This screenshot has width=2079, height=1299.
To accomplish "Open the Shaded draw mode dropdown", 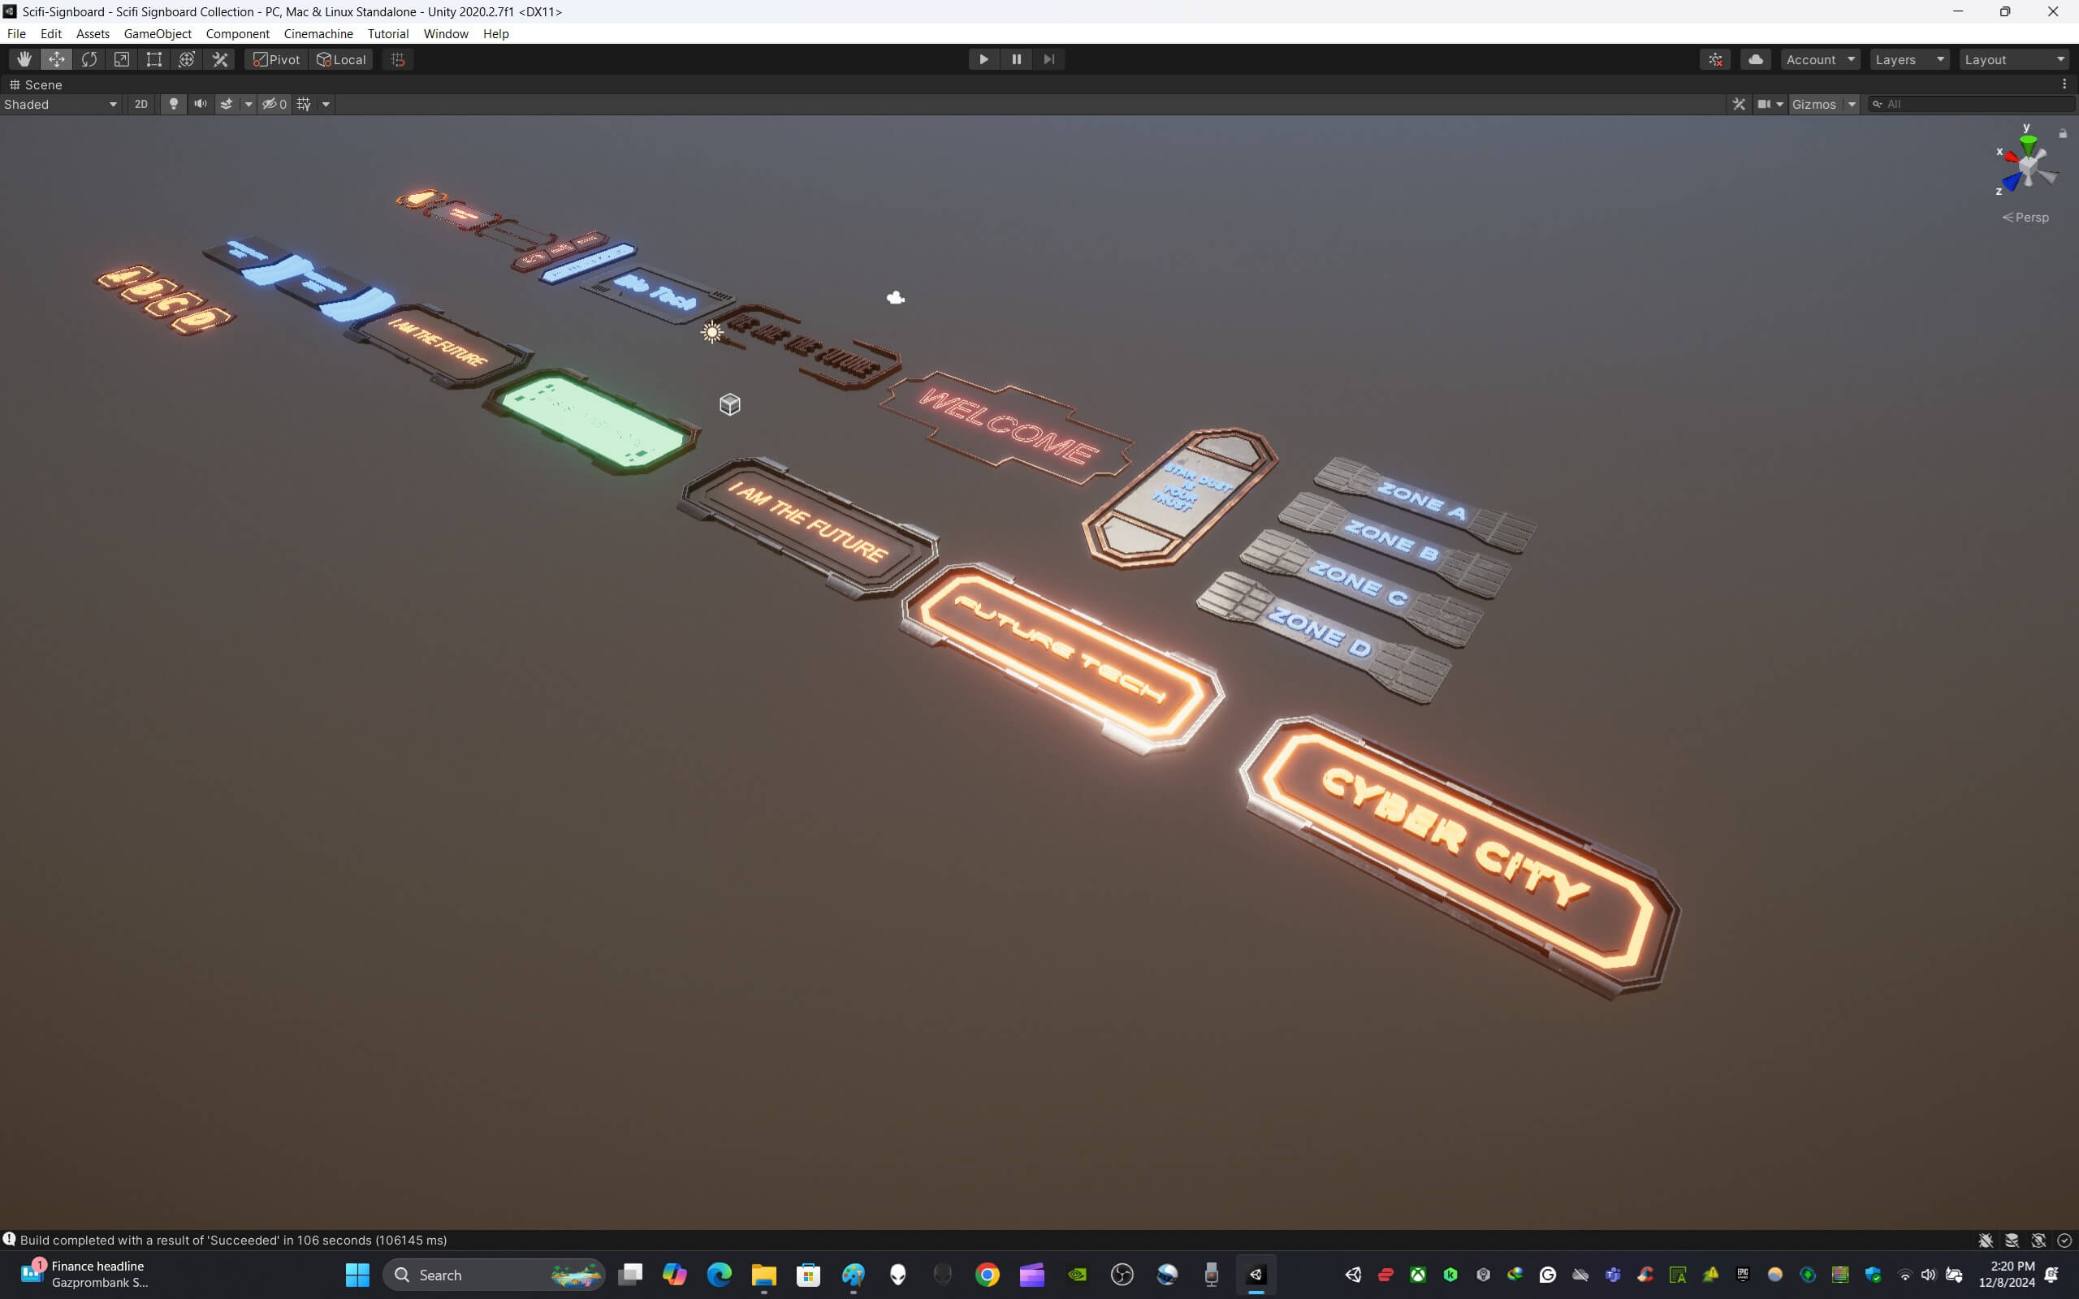I will pos(61,104).
